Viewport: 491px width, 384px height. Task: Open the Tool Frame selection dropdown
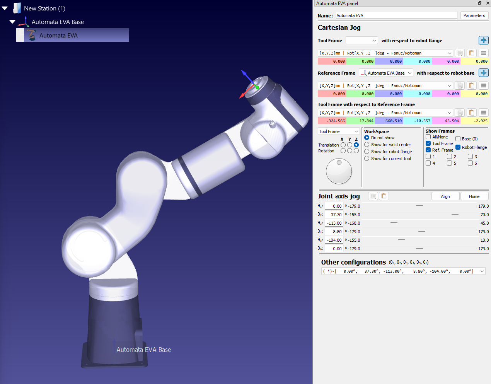(x=362, y=40)
